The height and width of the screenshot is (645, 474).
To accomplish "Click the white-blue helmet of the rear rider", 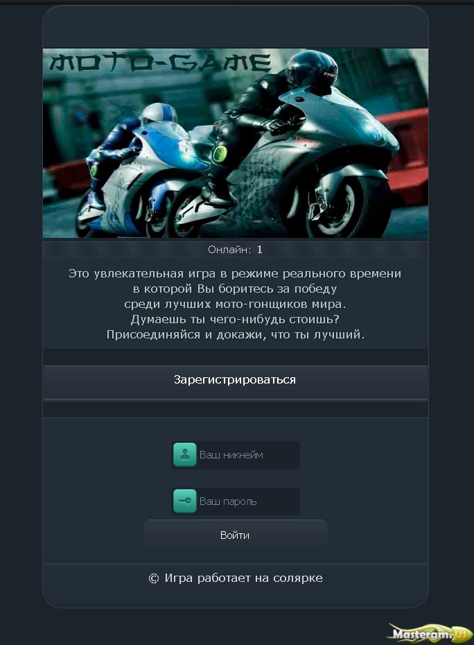I will [159, 113].
